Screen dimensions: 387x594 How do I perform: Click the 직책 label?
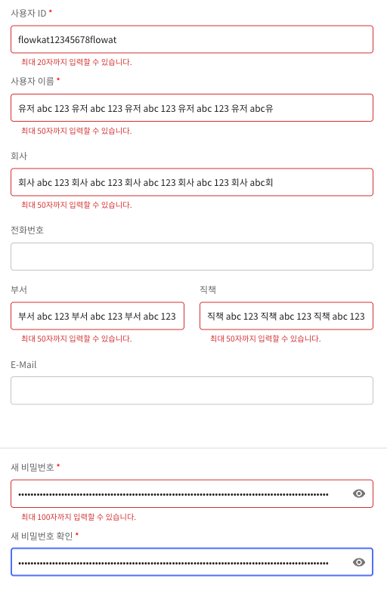(208, 289)
